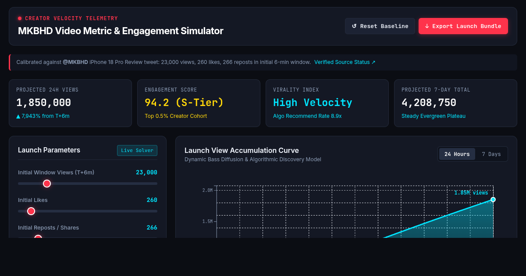Click the Reset Baseline button
Viewport: 526px width, 276px height.
click(x=380, y=26)
